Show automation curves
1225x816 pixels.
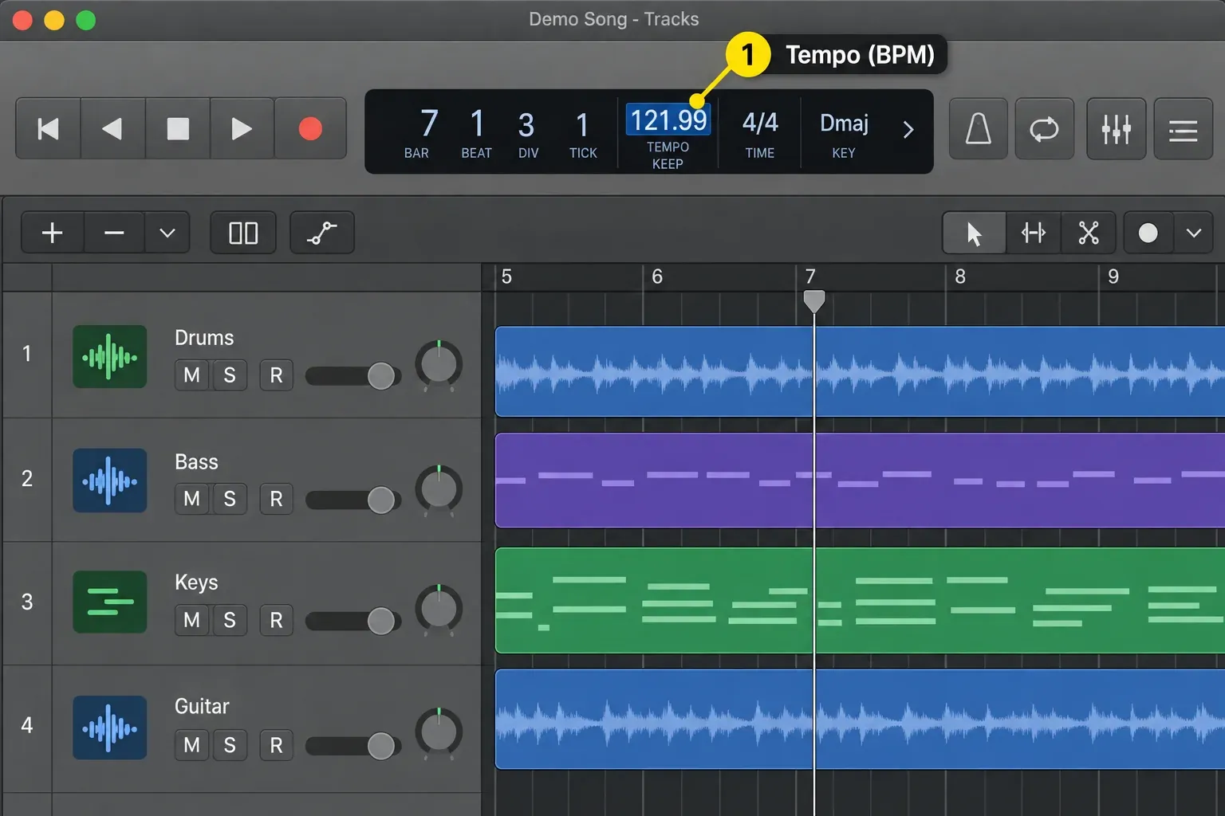pyautogui.click(x=322, y=233)
